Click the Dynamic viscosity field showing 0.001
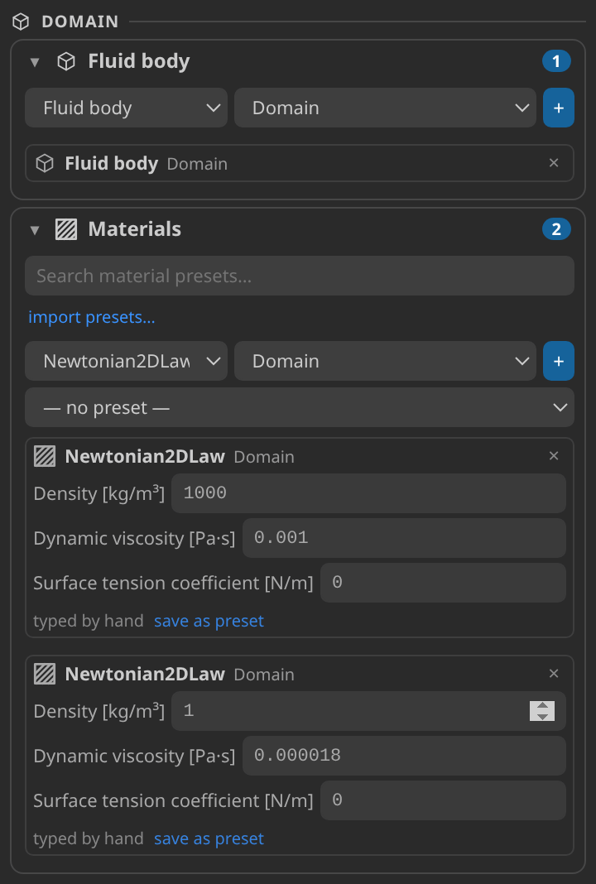The image size is (596, 884). (404, 538)
